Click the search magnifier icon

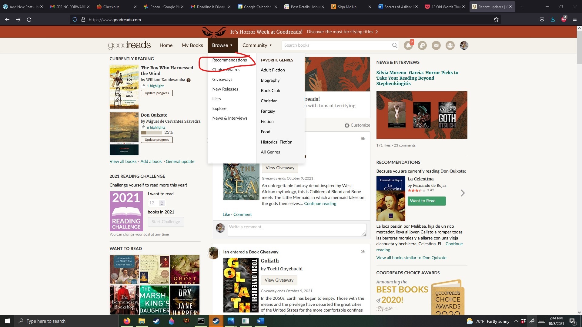click(x=394, y=45)
